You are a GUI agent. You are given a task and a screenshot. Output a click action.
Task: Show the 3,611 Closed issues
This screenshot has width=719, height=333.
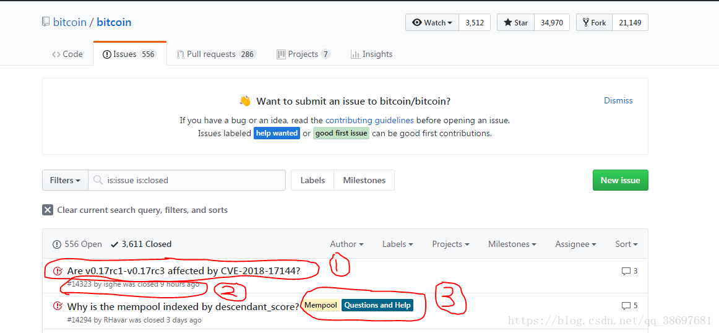141,244
